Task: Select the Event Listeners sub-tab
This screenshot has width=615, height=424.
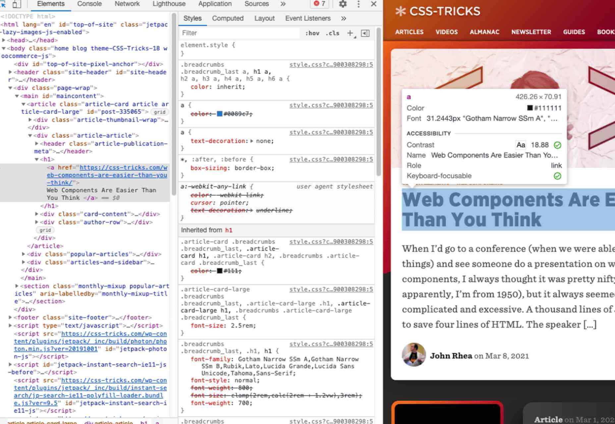Action: 308,19
